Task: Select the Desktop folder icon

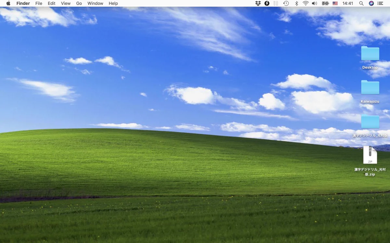Action: tap(370, 53)
